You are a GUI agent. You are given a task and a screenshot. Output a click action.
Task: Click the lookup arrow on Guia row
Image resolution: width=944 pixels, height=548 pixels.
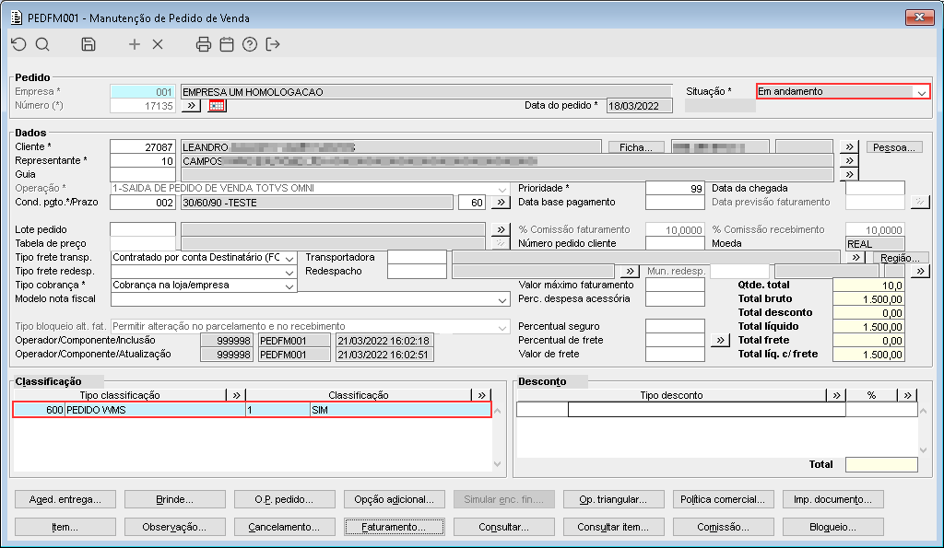click(849, 174)
